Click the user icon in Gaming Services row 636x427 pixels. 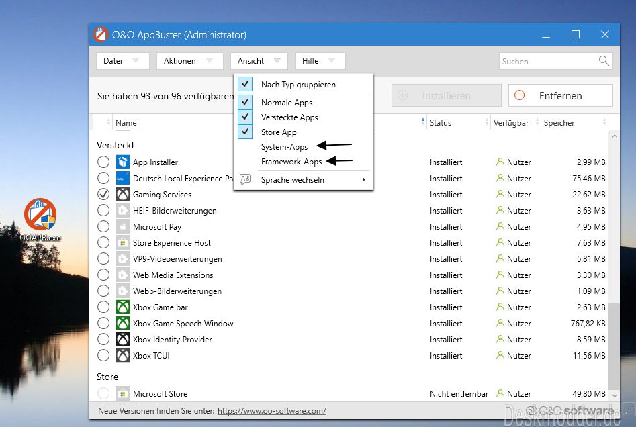pos(500,194)
